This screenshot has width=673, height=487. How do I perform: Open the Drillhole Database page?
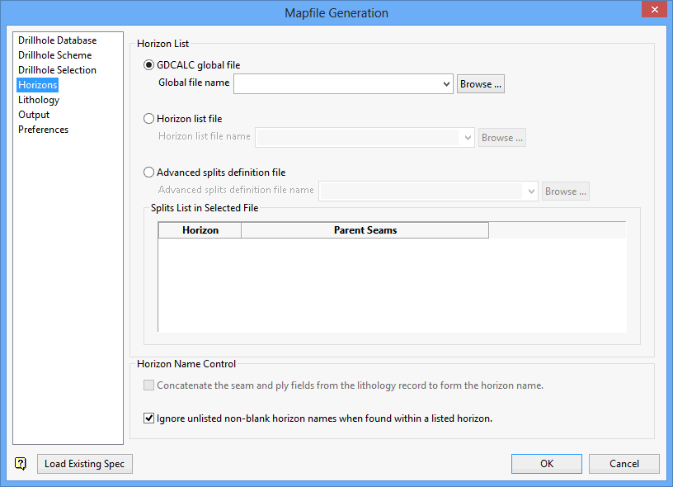click(x=57, y=40)
